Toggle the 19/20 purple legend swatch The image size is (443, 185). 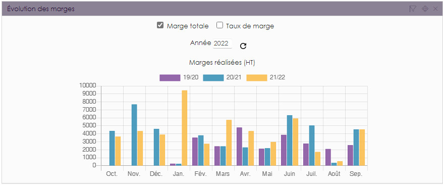[x=170, y=78]
